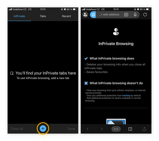Open the Recent tab
This screenshot has height=141, width=159.
pyautogui.click(x=67, y=16)
